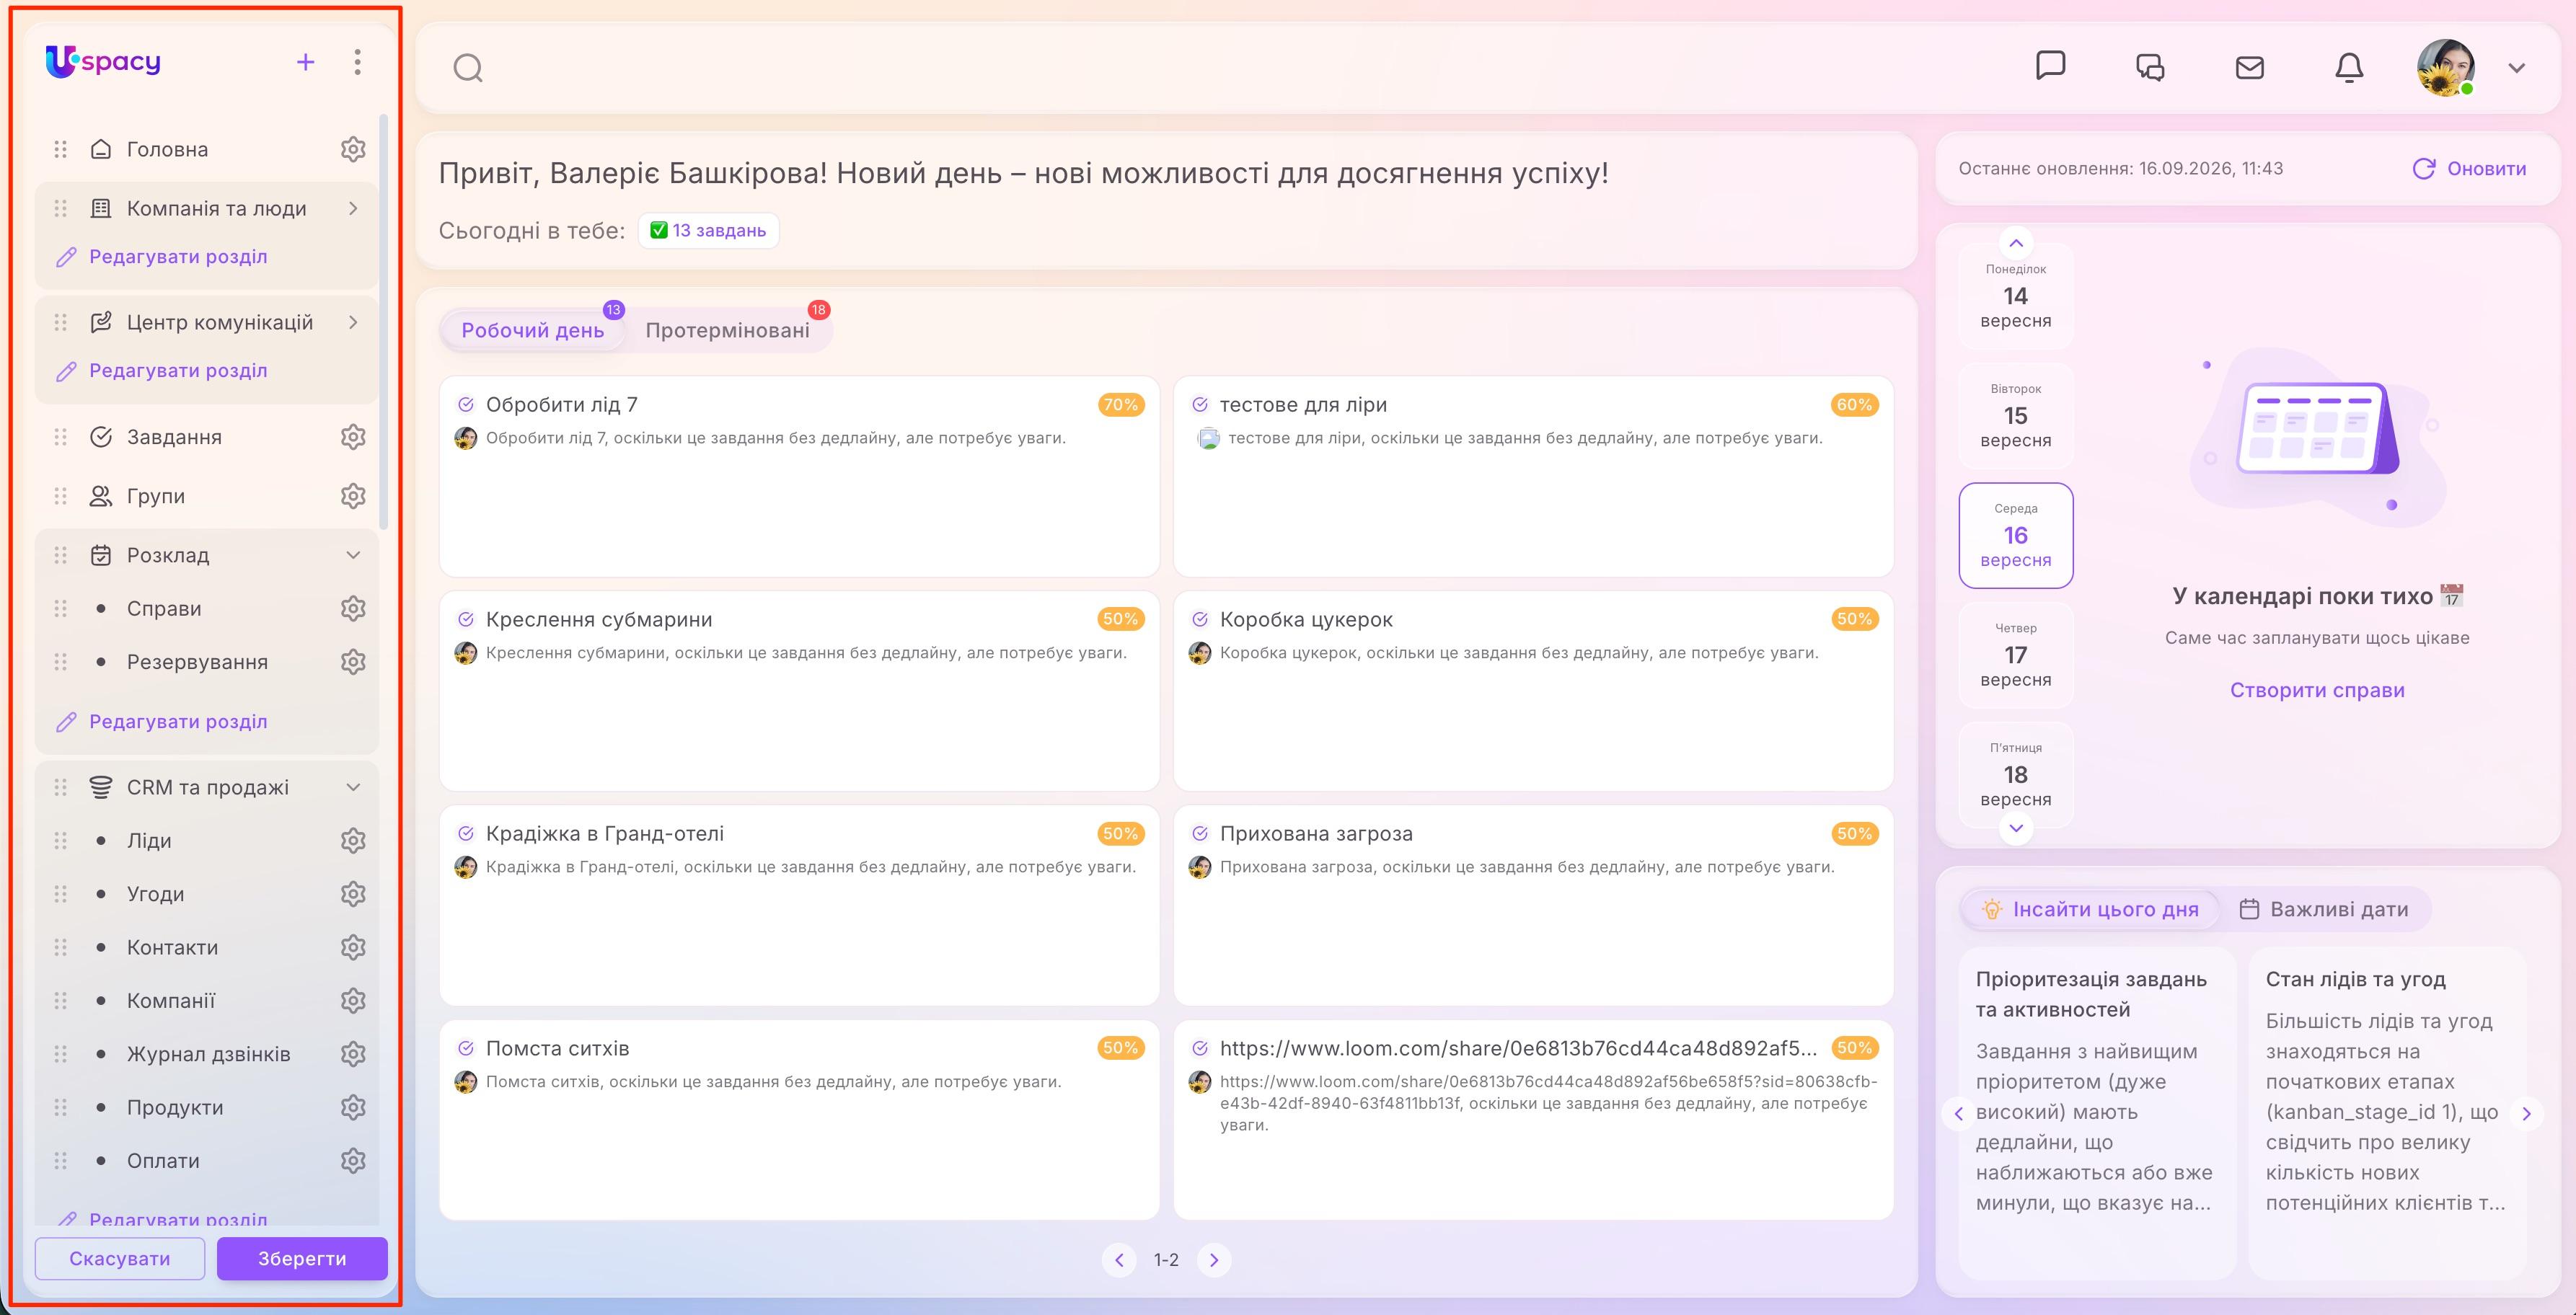Click the Зберегти button
The image size is (2576, 1315).
tap(302, 1258)
